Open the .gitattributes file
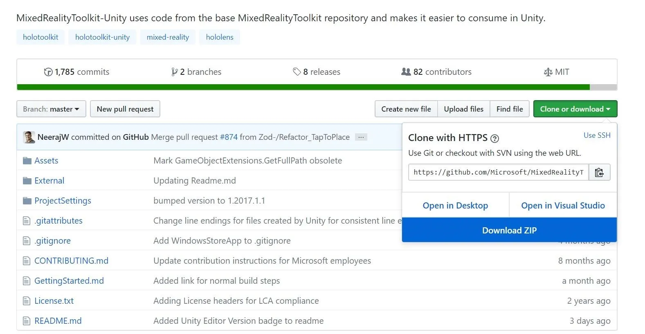Viewport: 645px width, 334px height. [58, 221]
